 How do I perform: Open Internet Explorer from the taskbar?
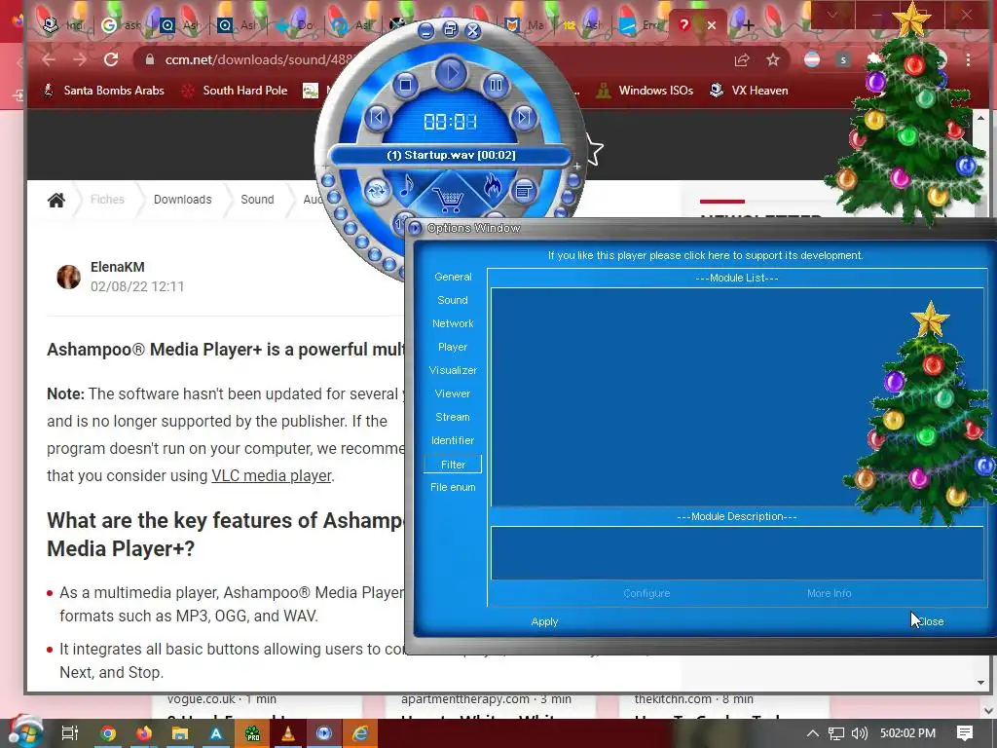tap(360, 733)
